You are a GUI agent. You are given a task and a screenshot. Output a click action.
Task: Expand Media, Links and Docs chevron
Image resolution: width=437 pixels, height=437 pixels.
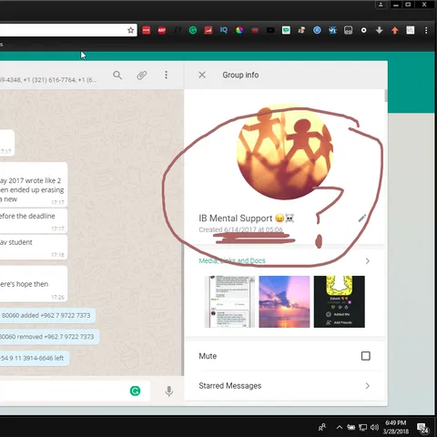(x=368, y=261)
